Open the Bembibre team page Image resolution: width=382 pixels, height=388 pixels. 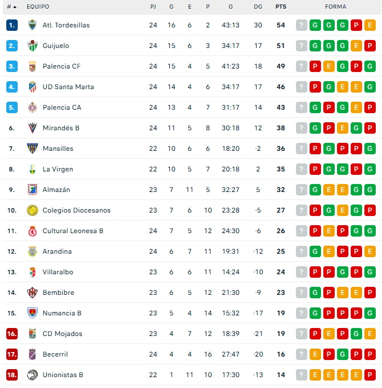(58, 293)
